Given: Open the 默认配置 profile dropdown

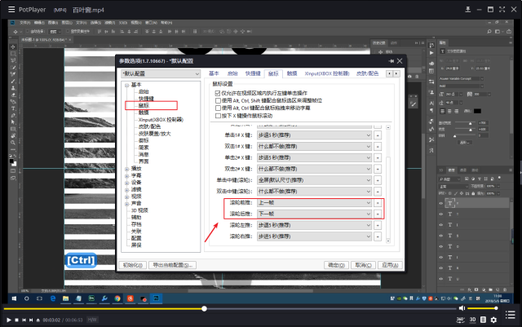Looking at the screenshot, I should point(161,73).
